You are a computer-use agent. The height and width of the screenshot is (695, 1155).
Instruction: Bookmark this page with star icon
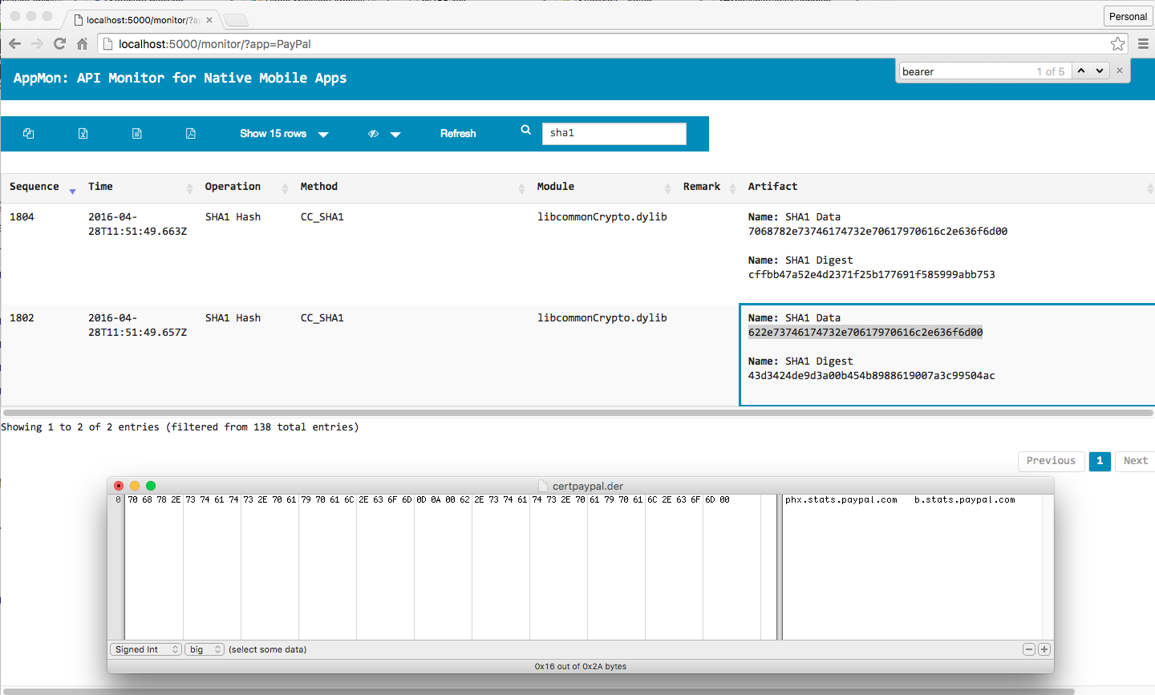pyautogui.click(x=1117, y=43)
